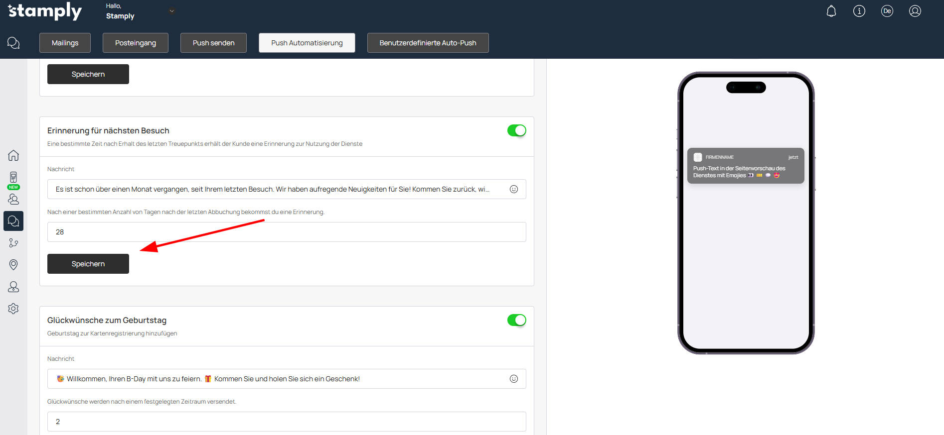Click the mobile phone icon marked NEW
The height and width of the screenshot is (435, 944).
pos(13,178)
